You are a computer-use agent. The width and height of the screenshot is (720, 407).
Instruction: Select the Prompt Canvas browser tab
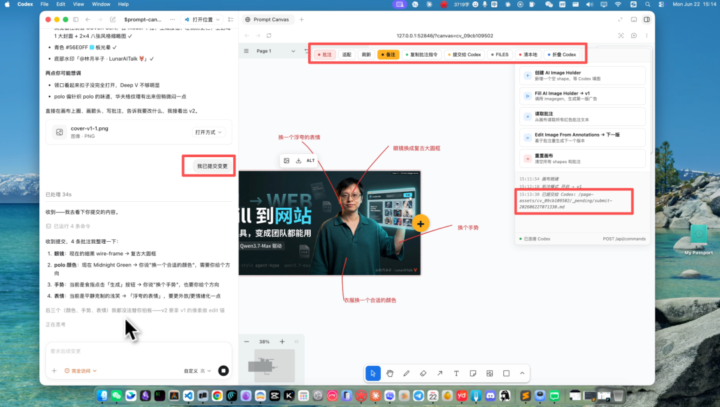tap(267, 20)
